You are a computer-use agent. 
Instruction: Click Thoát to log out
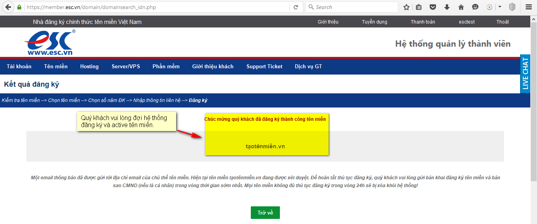502,22
